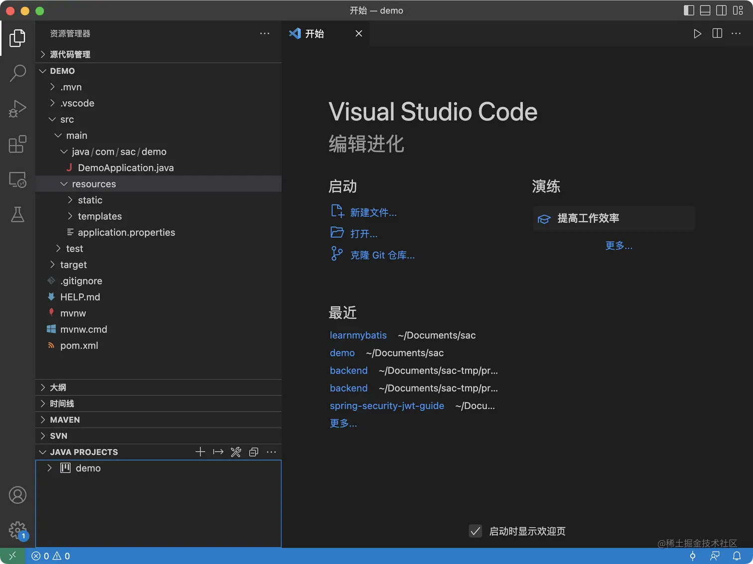Open the Manage gear icon
Image resolution: width=753 pixels, height=564 pixels.
coord(17,530)
